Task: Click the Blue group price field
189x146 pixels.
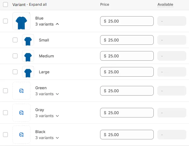Action: (127, 21)
